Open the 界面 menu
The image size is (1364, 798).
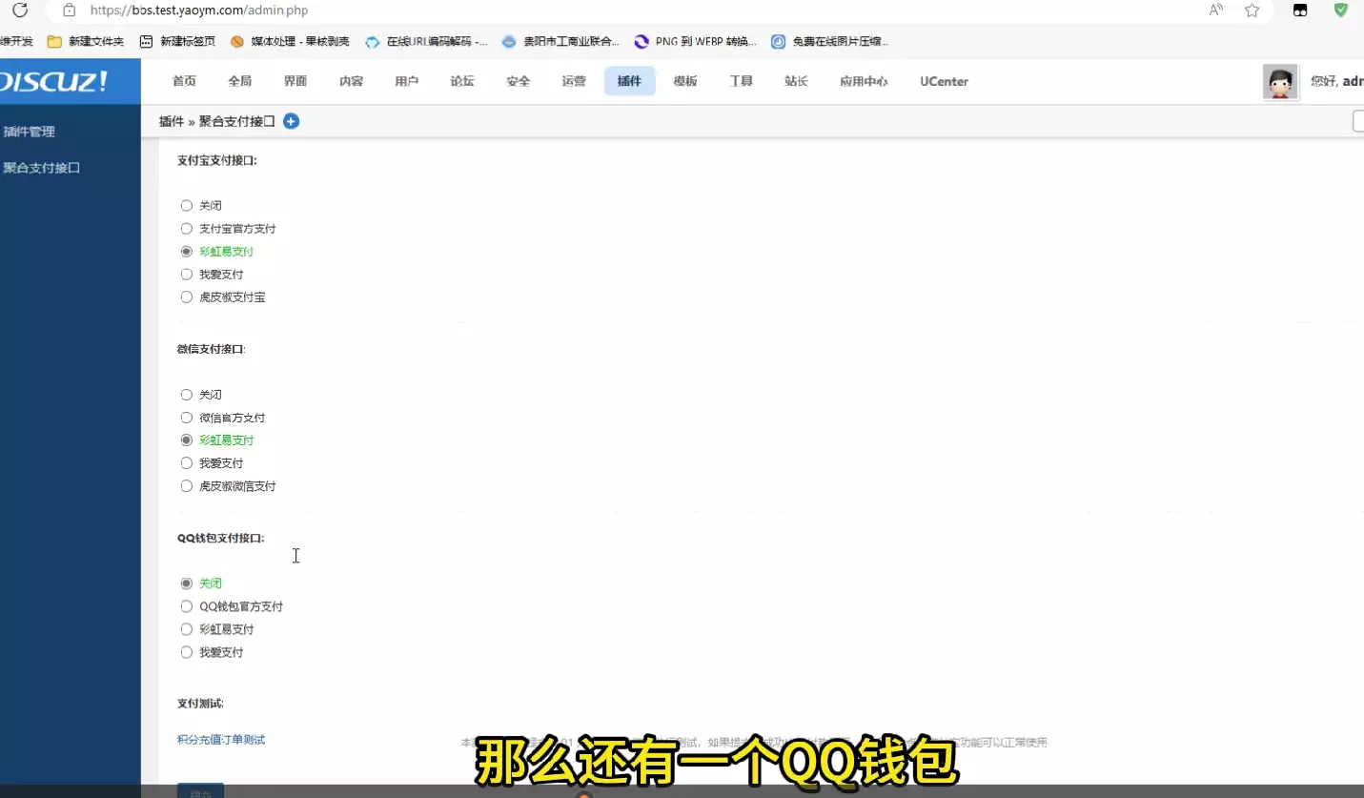click(x=295, y=81)
